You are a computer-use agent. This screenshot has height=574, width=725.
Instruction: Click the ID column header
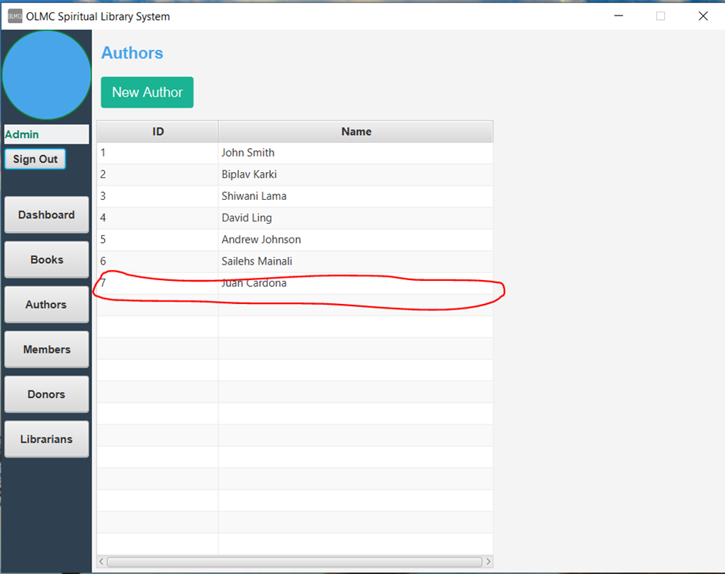[157, 131]
